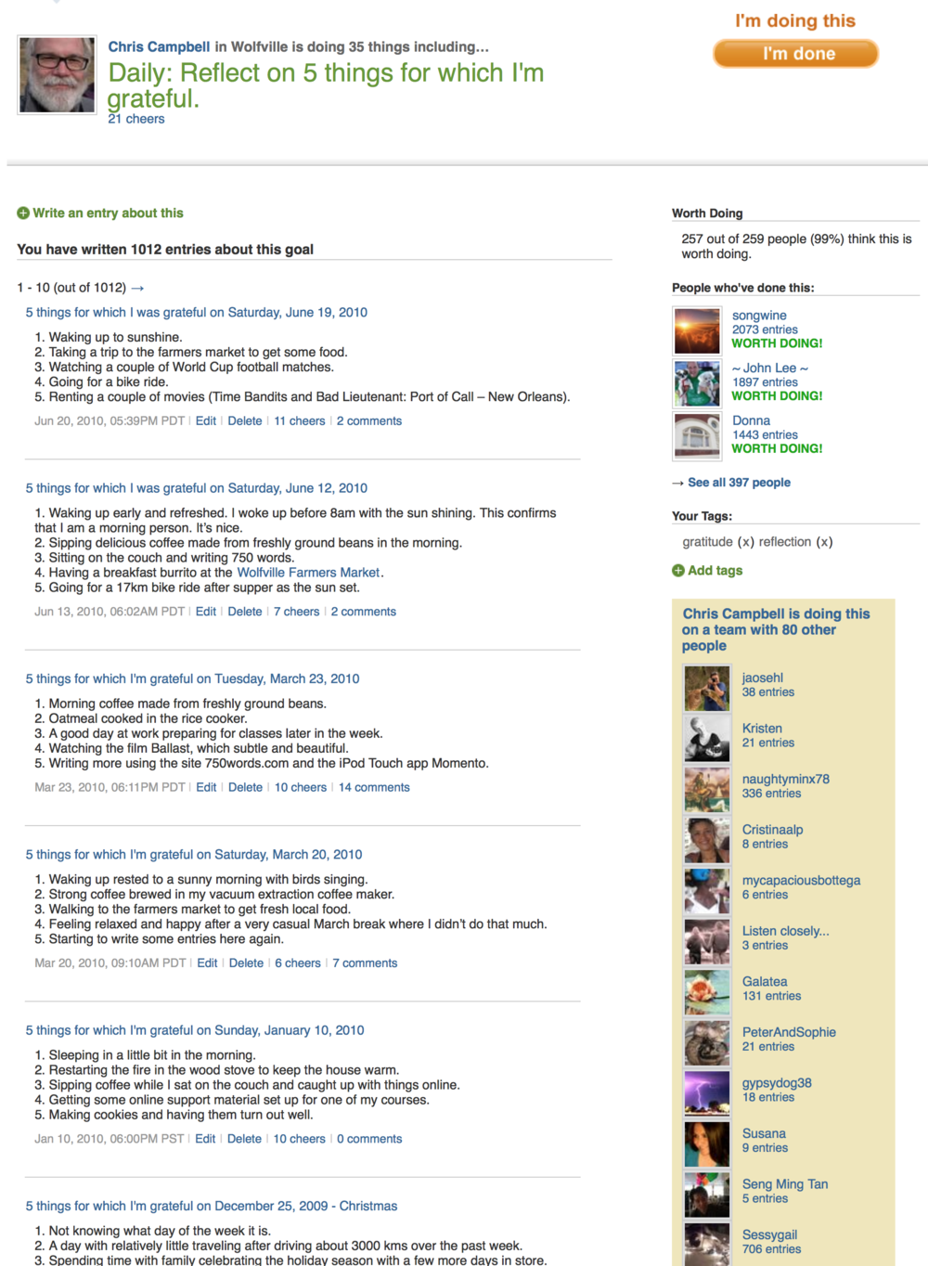Screen dimensions: 928x1266
Task: Go to next entries page arrow
Action: (137, 288)
